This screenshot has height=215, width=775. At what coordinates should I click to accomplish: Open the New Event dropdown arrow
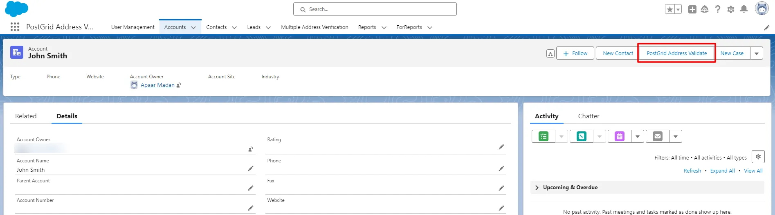tap(638, 136)
